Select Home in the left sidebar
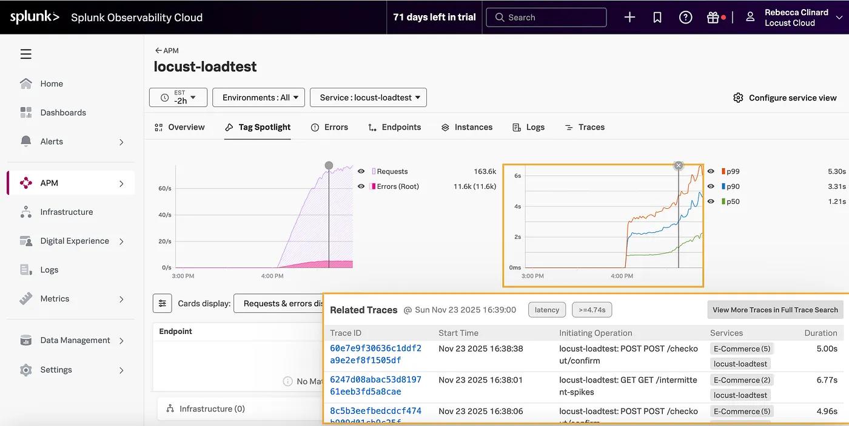849x426 pixels. coord(52,84)
